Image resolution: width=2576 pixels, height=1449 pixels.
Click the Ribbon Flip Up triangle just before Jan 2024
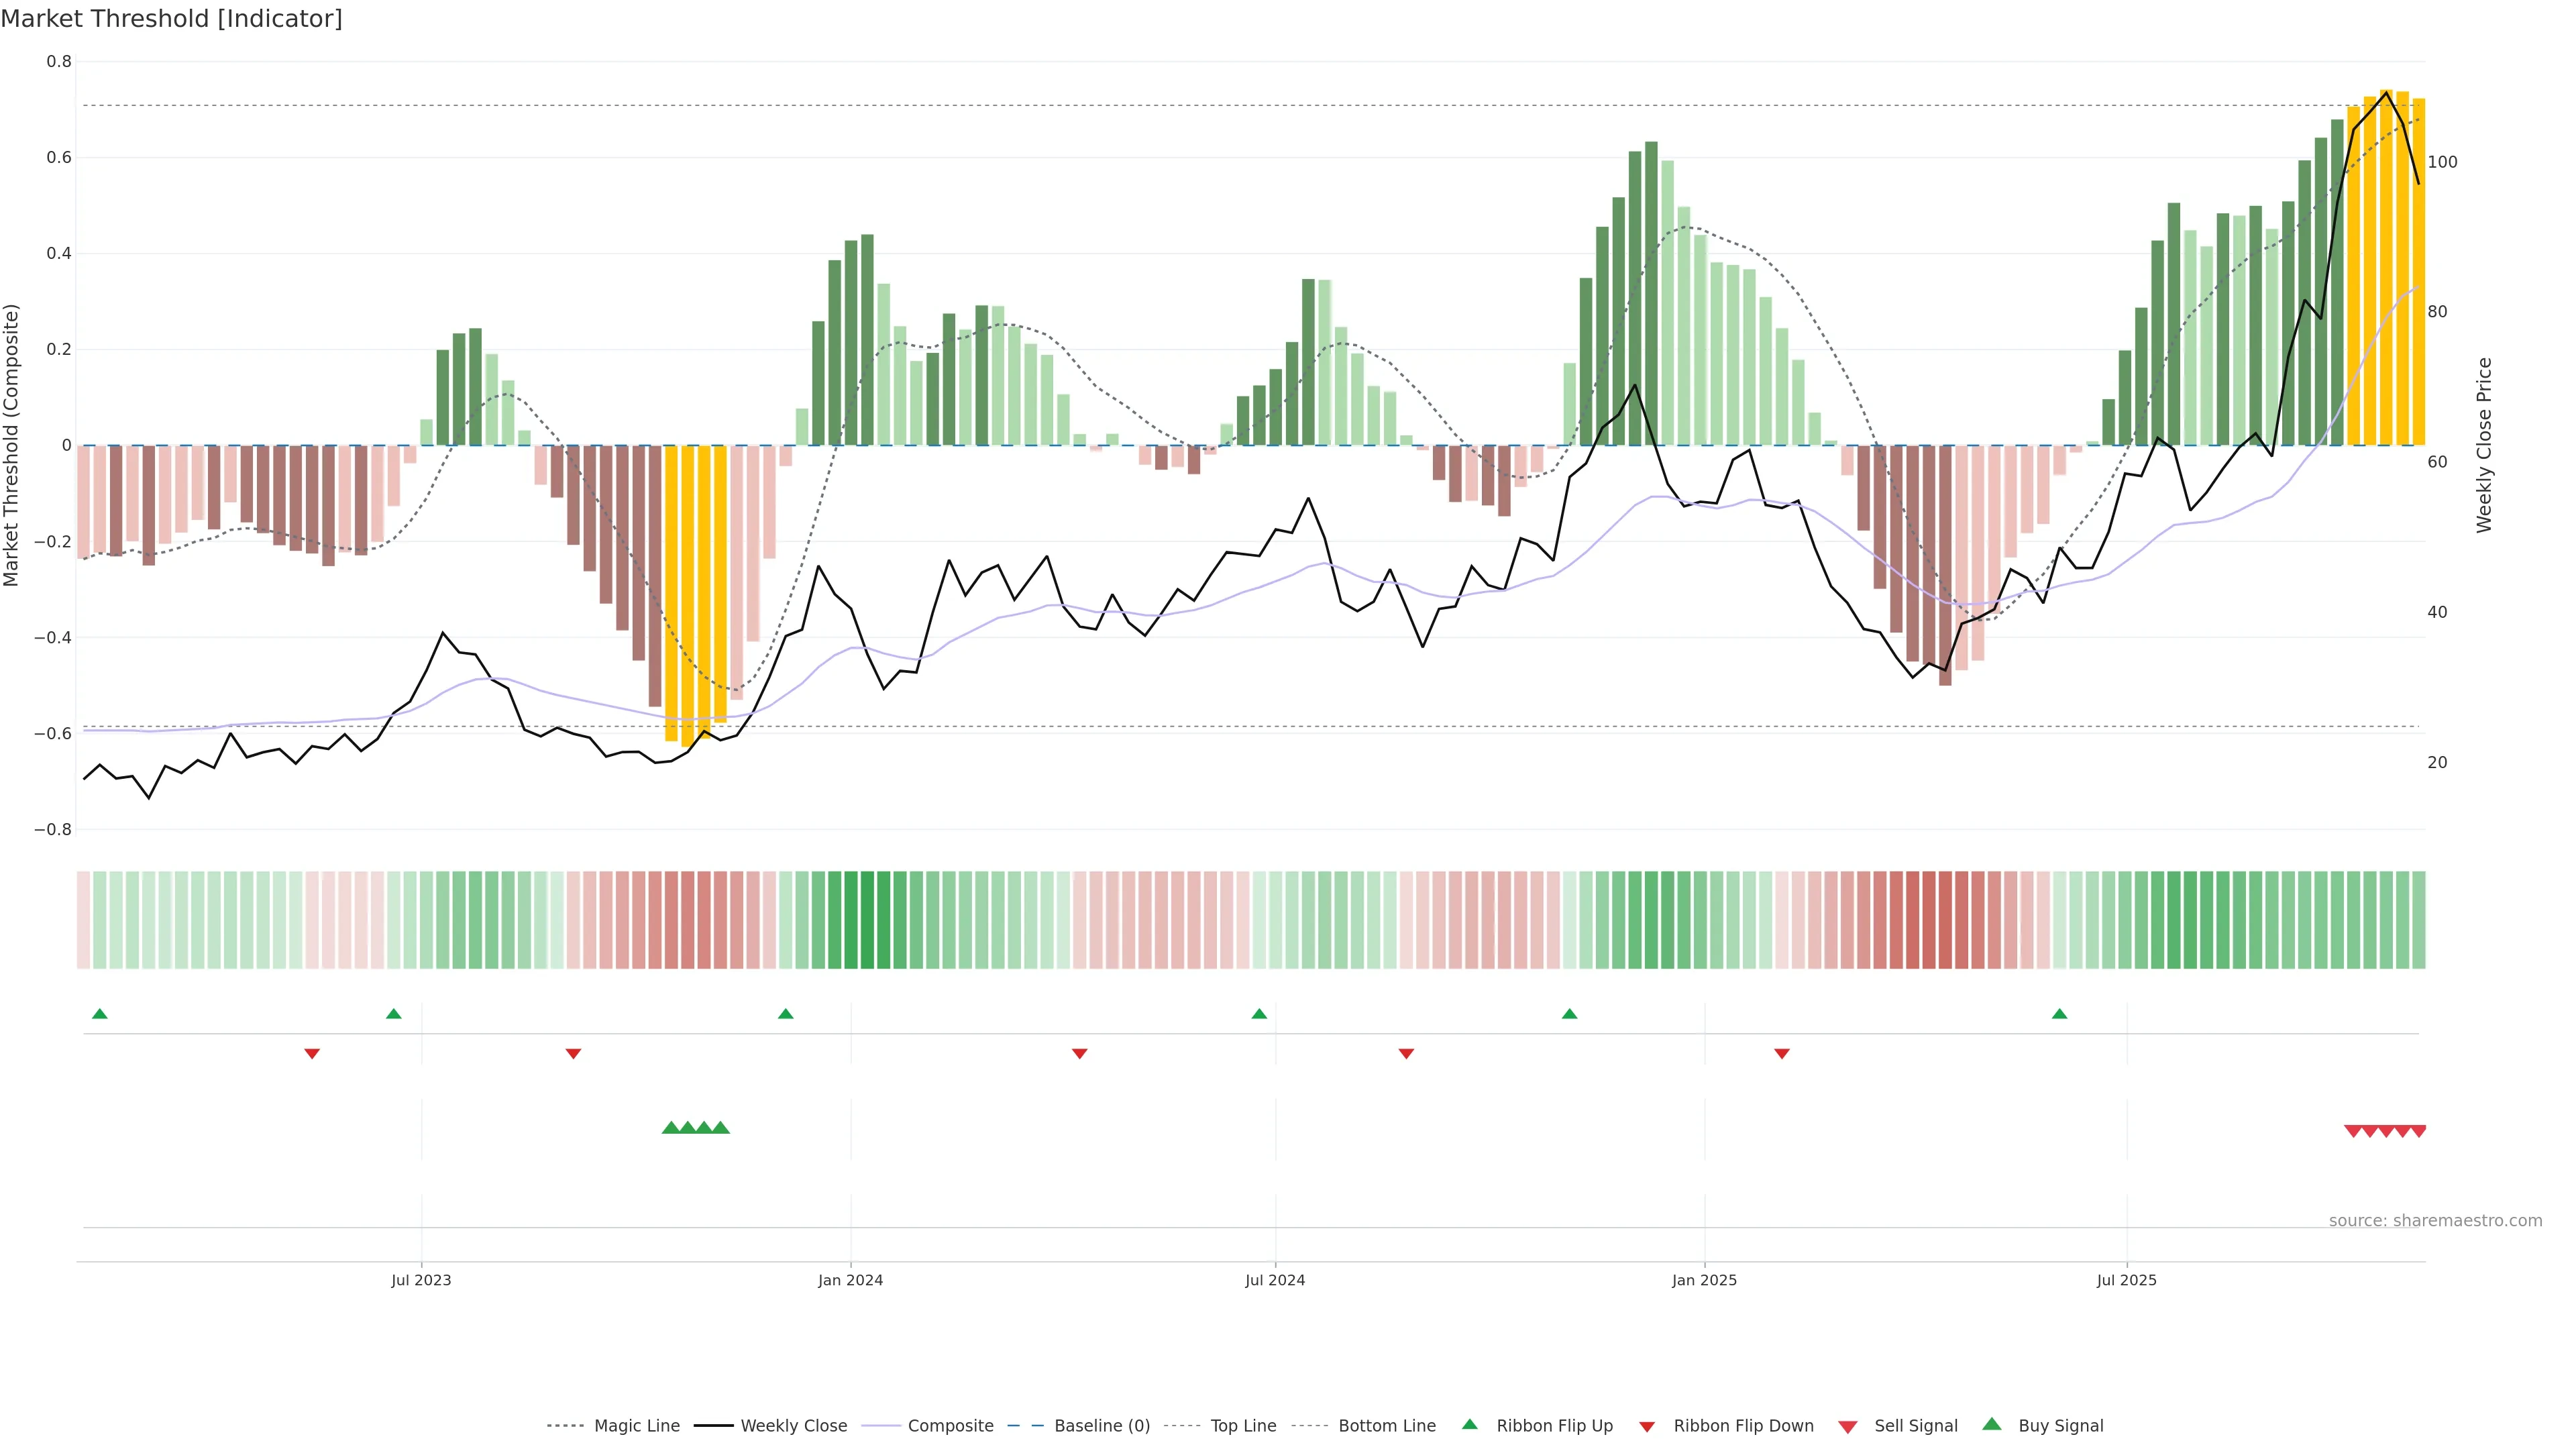tap(785, 1014)
